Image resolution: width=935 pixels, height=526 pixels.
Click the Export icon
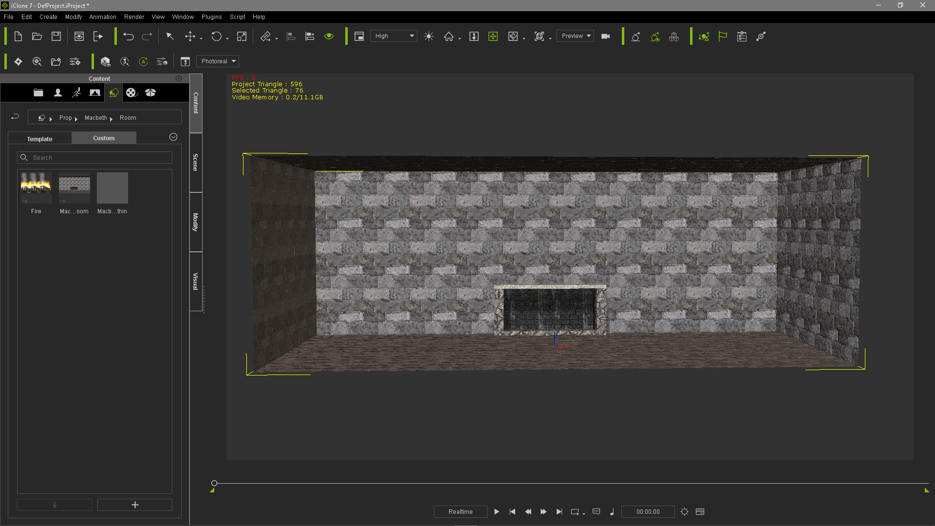(98, 37)
